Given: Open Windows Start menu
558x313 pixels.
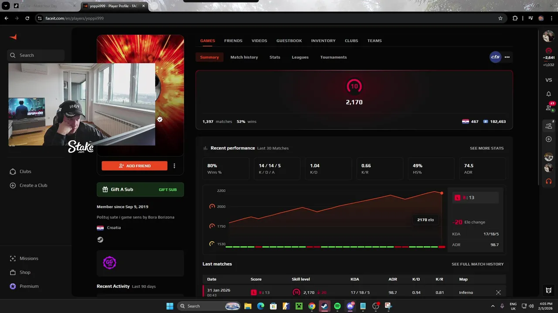Looking at the screenshot, I should click(x=170, y=306).
